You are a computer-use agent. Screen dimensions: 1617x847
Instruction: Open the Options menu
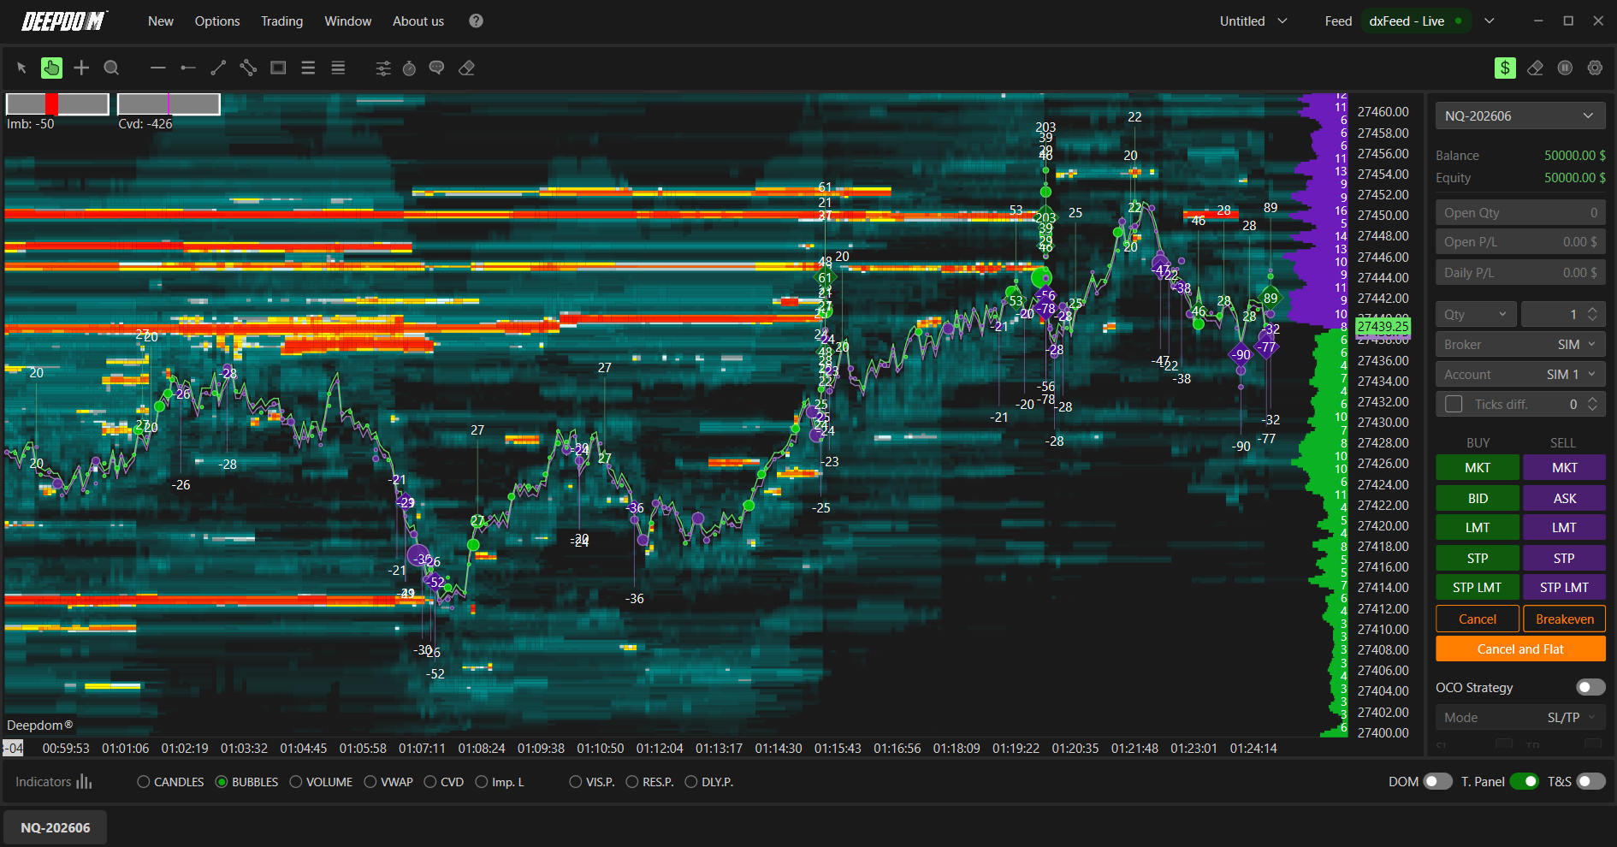(217, 21)
